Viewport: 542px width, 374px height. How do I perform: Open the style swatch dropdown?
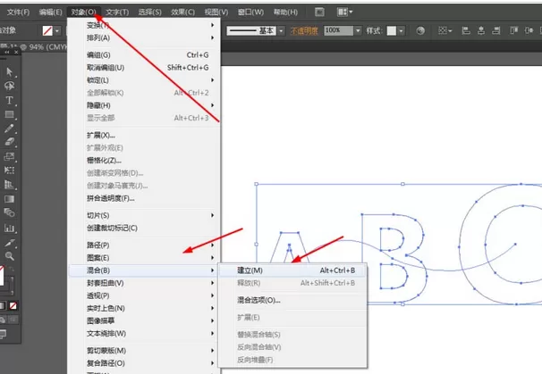coord(401,30)
